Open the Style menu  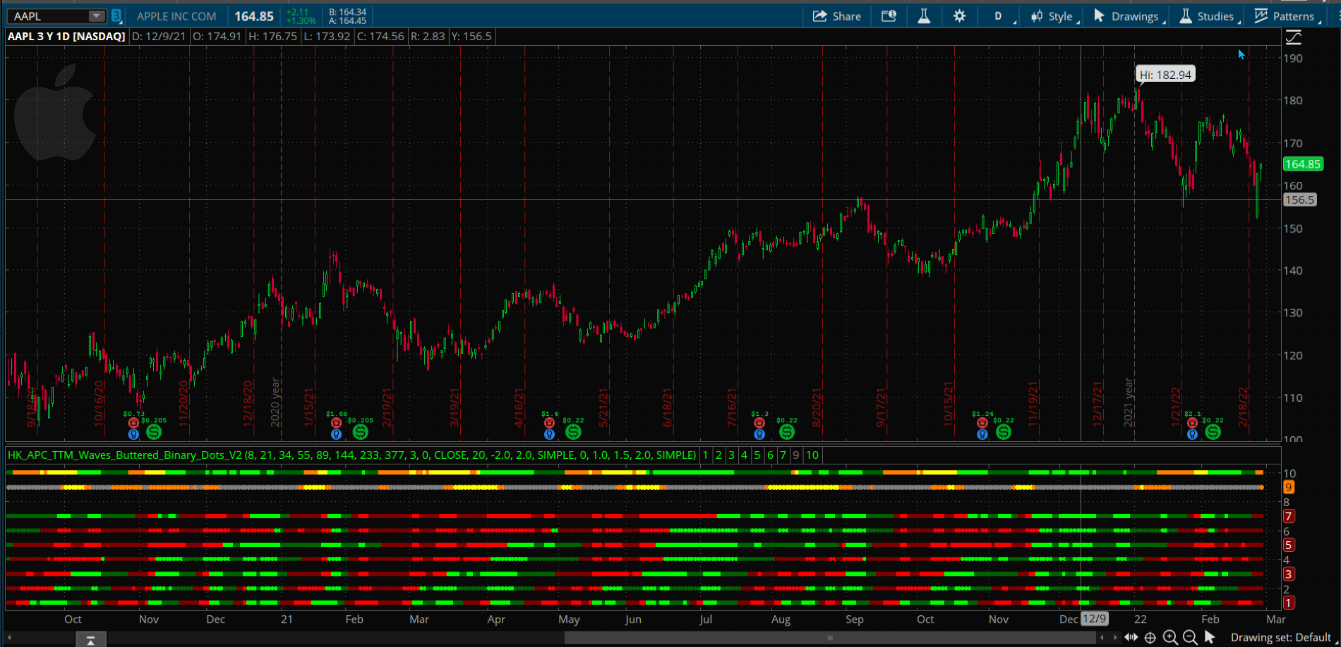pyautogui.click(x=1052, y=16)
